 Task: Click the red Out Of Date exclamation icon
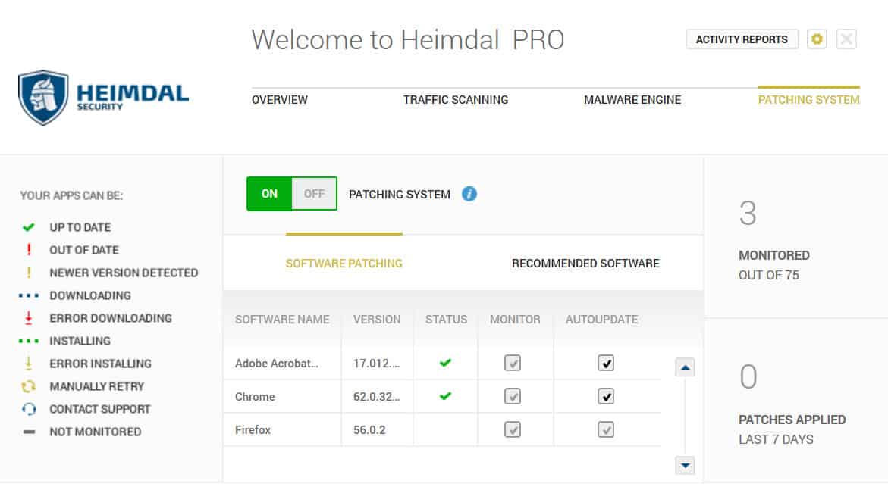click(x=29, y=249)
